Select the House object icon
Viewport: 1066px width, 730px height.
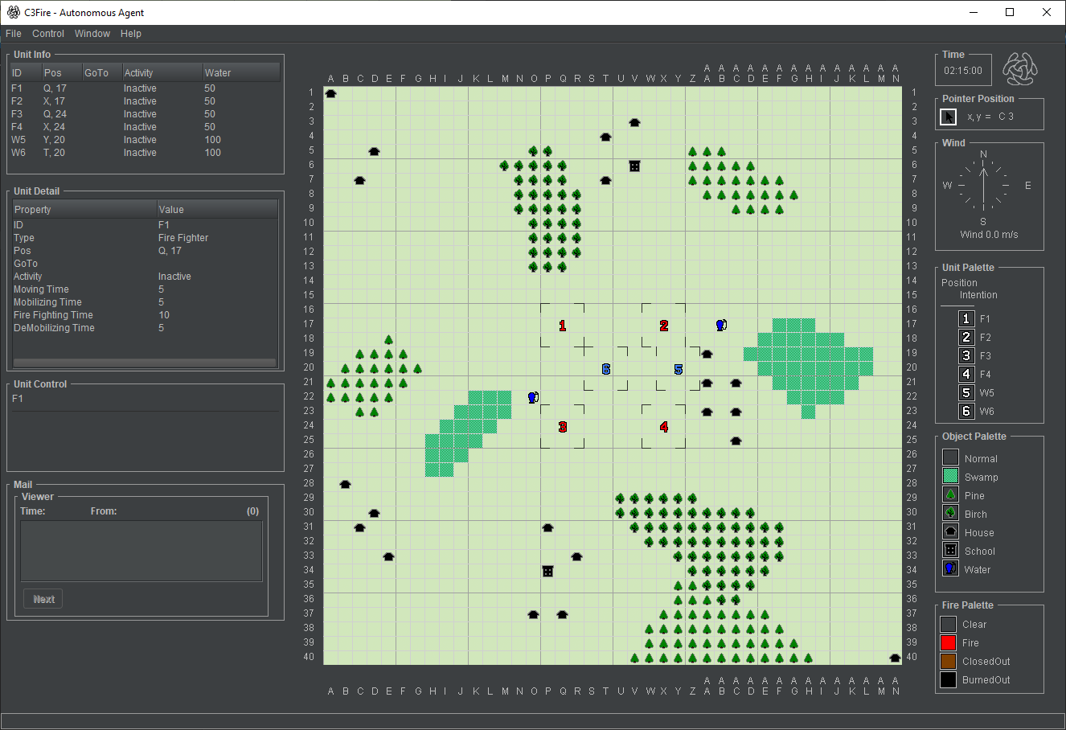pyautogui.click(x=950, y=532)
